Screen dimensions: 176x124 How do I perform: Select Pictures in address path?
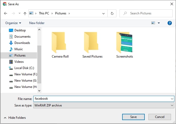tap(61, 13)
